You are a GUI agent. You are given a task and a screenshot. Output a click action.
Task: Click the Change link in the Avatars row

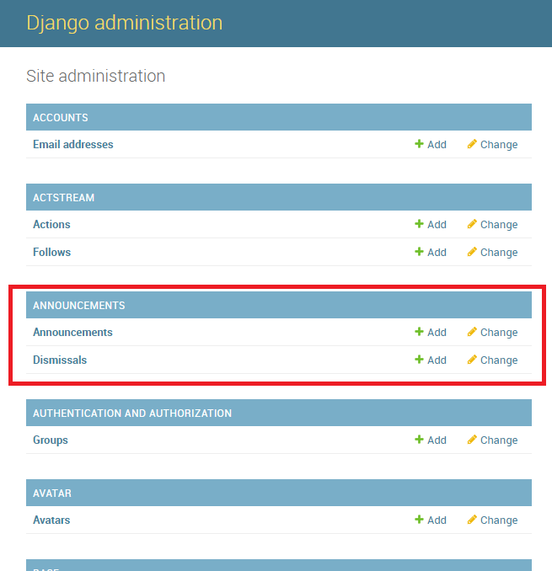coord(499,520)
